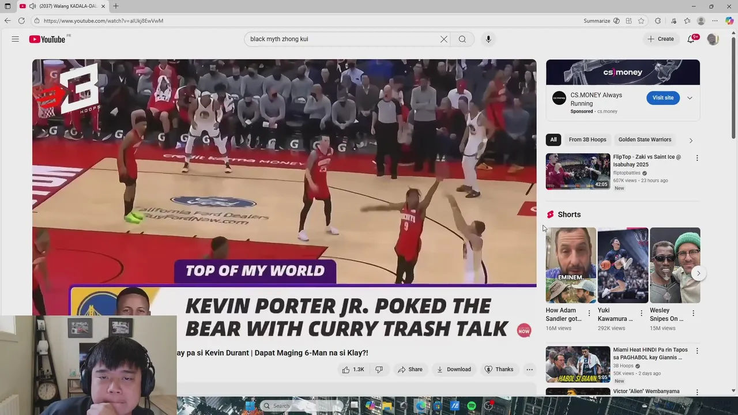Open a new browser tab
The image size is (738, 415).
pos(116,6)
